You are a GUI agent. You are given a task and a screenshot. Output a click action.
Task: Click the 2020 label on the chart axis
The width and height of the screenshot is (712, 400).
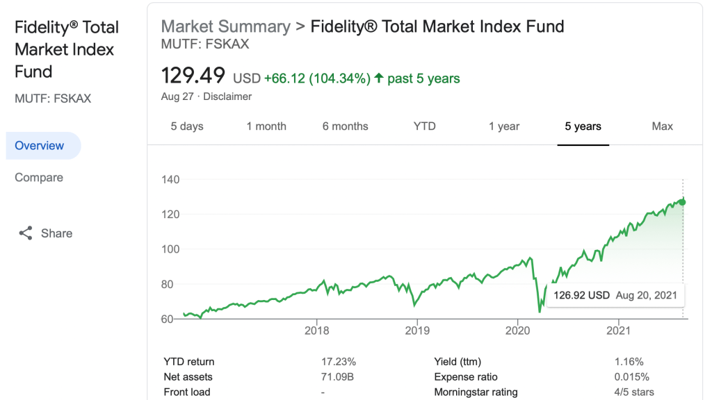518,331
